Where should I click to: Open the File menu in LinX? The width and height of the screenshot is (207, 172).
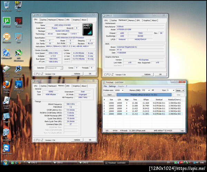tap(105, 86)
